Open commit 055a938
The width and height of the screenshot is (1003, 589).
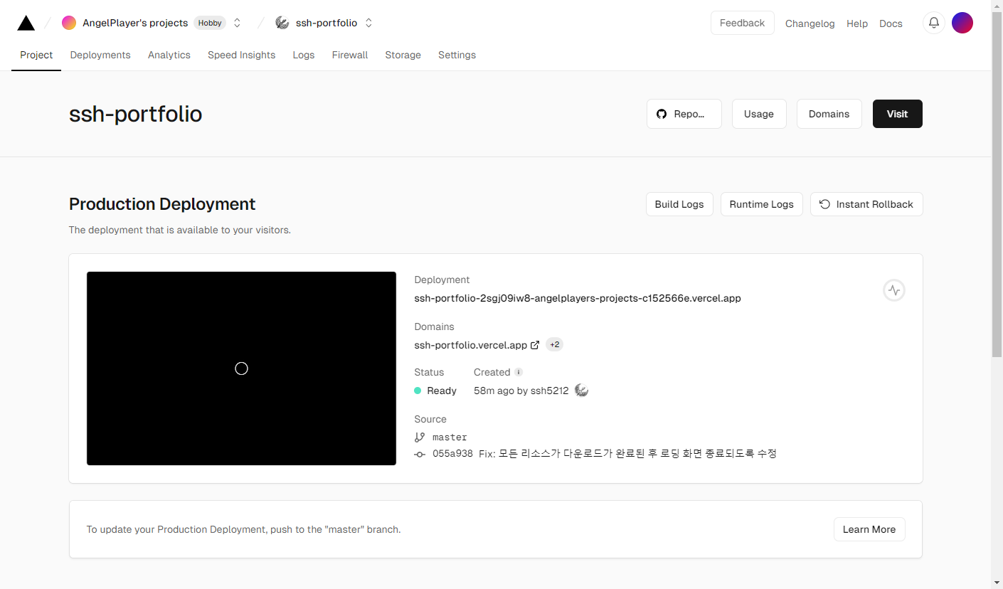click(x=452, y=454)
